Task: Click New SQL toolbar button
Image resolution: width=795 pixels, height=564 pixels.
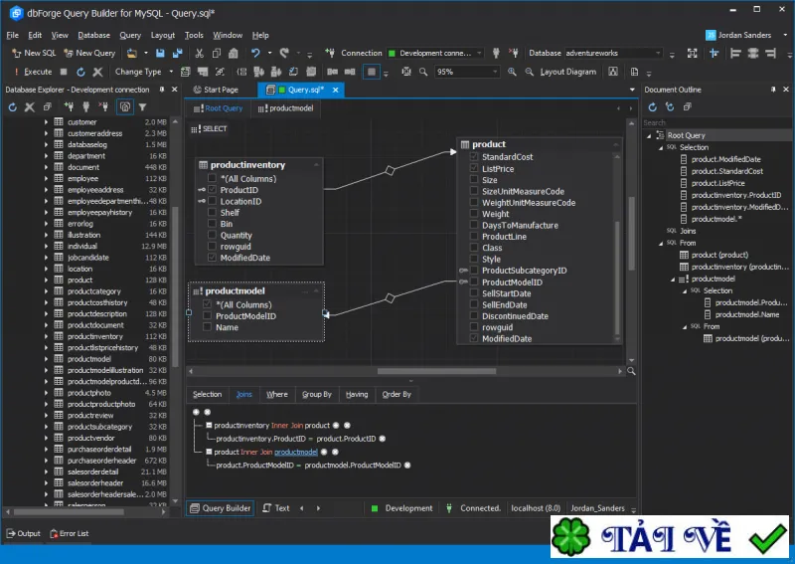Action: 34,53
